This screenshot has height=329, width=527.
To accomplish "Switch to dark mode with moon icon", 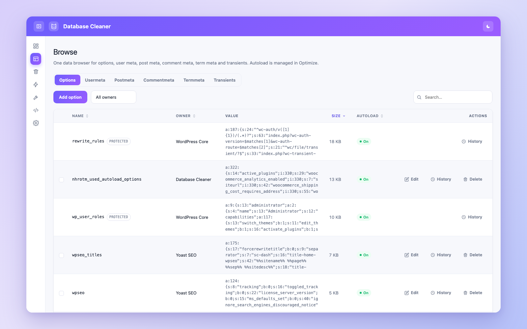I will (488, 26).
